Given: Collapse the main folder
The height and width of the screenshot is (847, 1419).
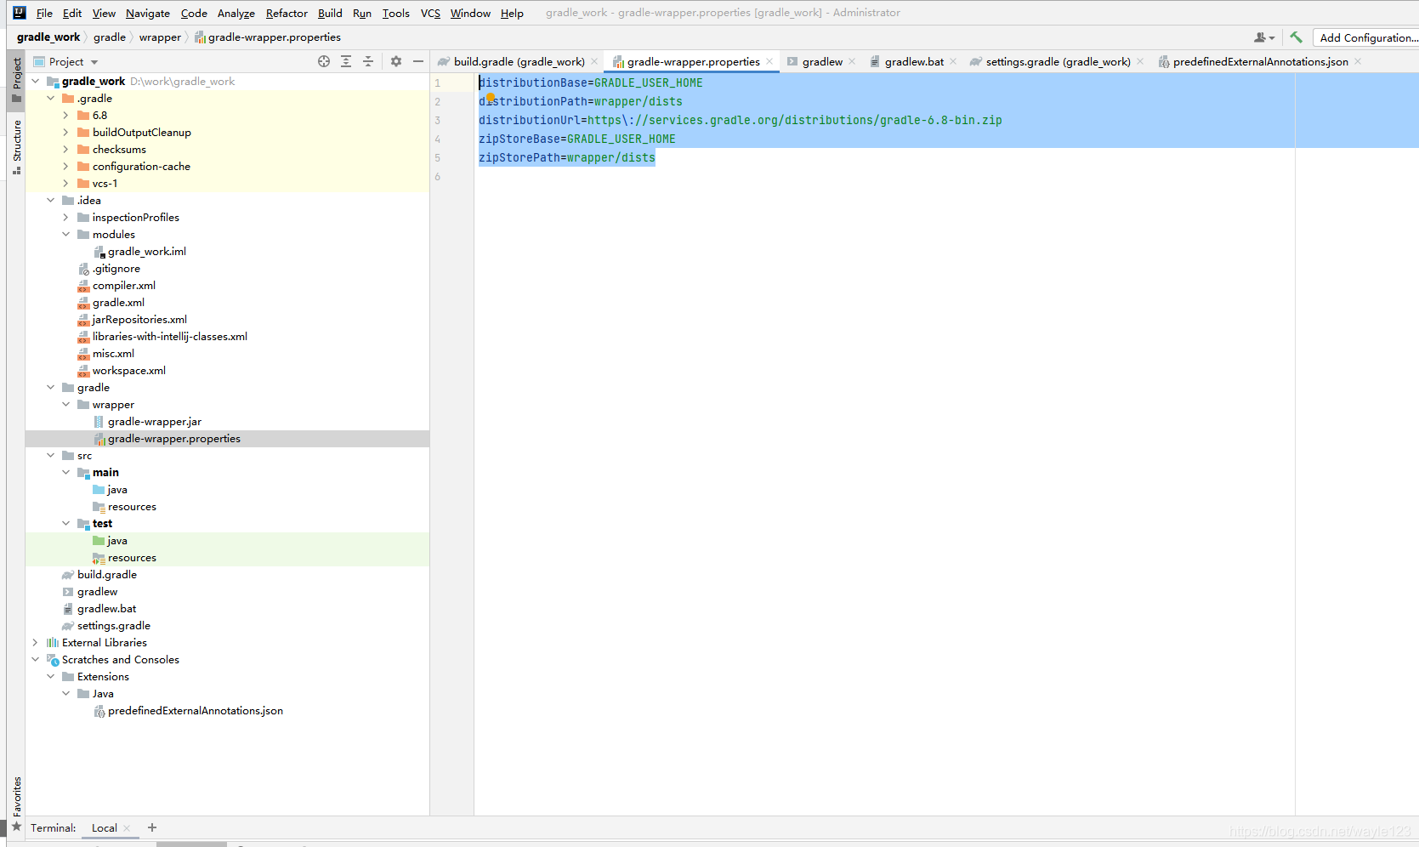Looking at the screenshot, I should 66,473.
